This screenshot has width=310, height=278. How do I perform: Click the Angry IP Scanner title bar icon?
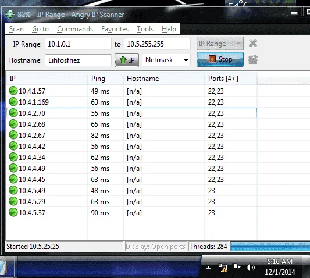[10, 14]
